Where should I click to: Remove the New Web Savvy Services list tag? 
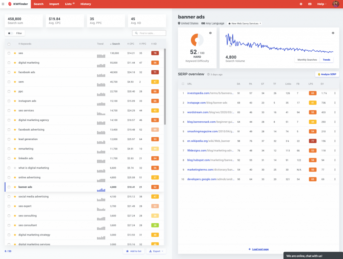click(x=260, y=23)
